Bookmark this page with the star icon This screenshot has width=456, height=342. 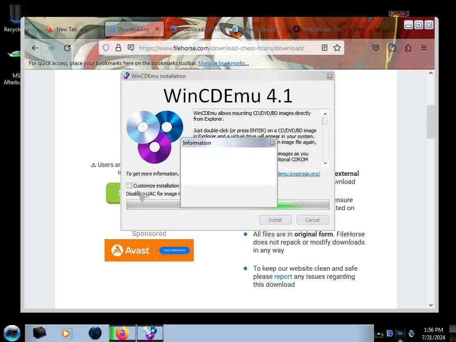337,48
